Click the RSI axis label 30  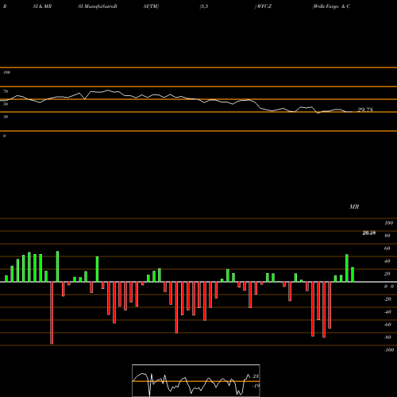6,117
